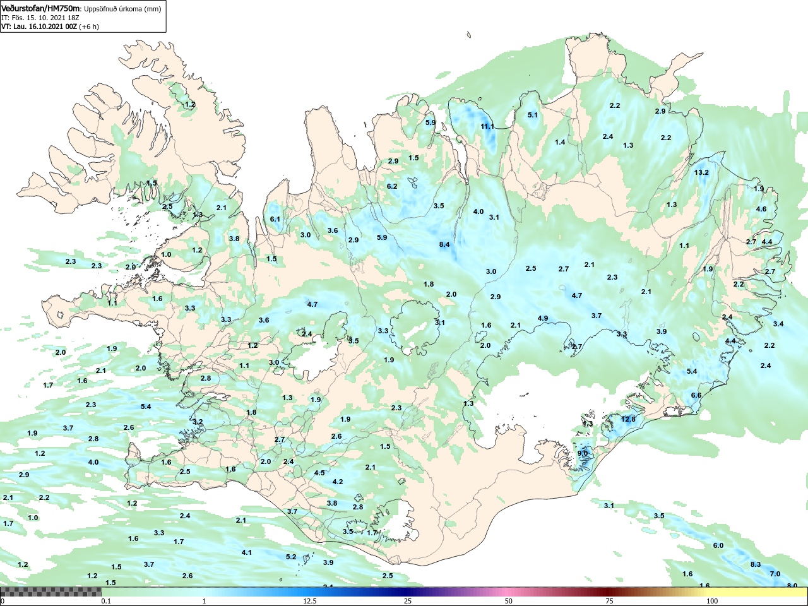Click the 25 label on the color scale
Screen dimensions: 808x606
point(408,601)
